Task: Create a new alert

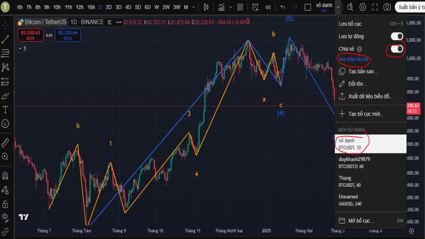Action: [x=255, y=7]
